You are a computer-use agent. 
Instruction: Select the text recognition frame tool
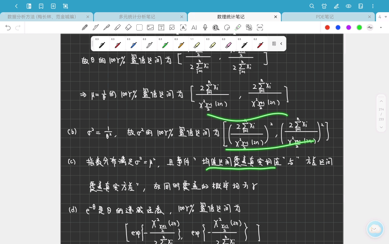click(183, 27)
